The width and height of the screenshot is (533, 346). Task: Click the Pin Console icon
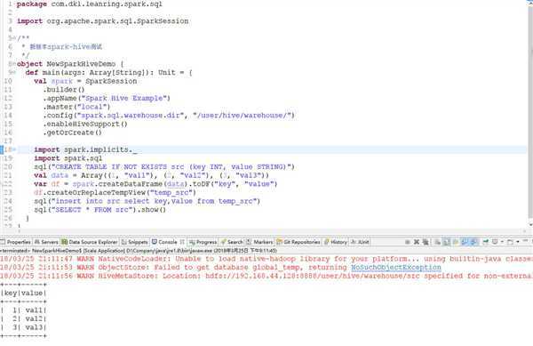(485, 242)
